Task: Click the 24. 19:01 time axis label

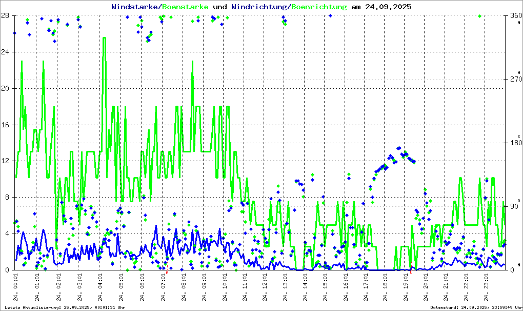Action: (x=406, y=287)
